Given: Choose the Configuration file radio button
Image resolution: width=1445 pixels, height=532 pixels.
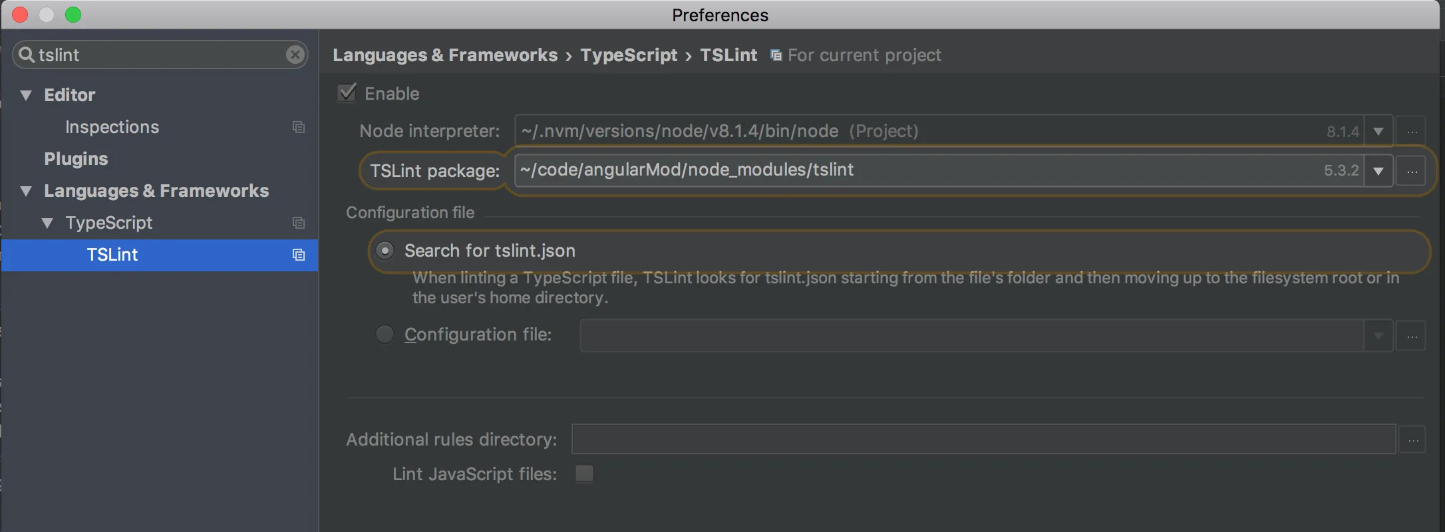Looking at the screenshot, I should tap(385, 334).
